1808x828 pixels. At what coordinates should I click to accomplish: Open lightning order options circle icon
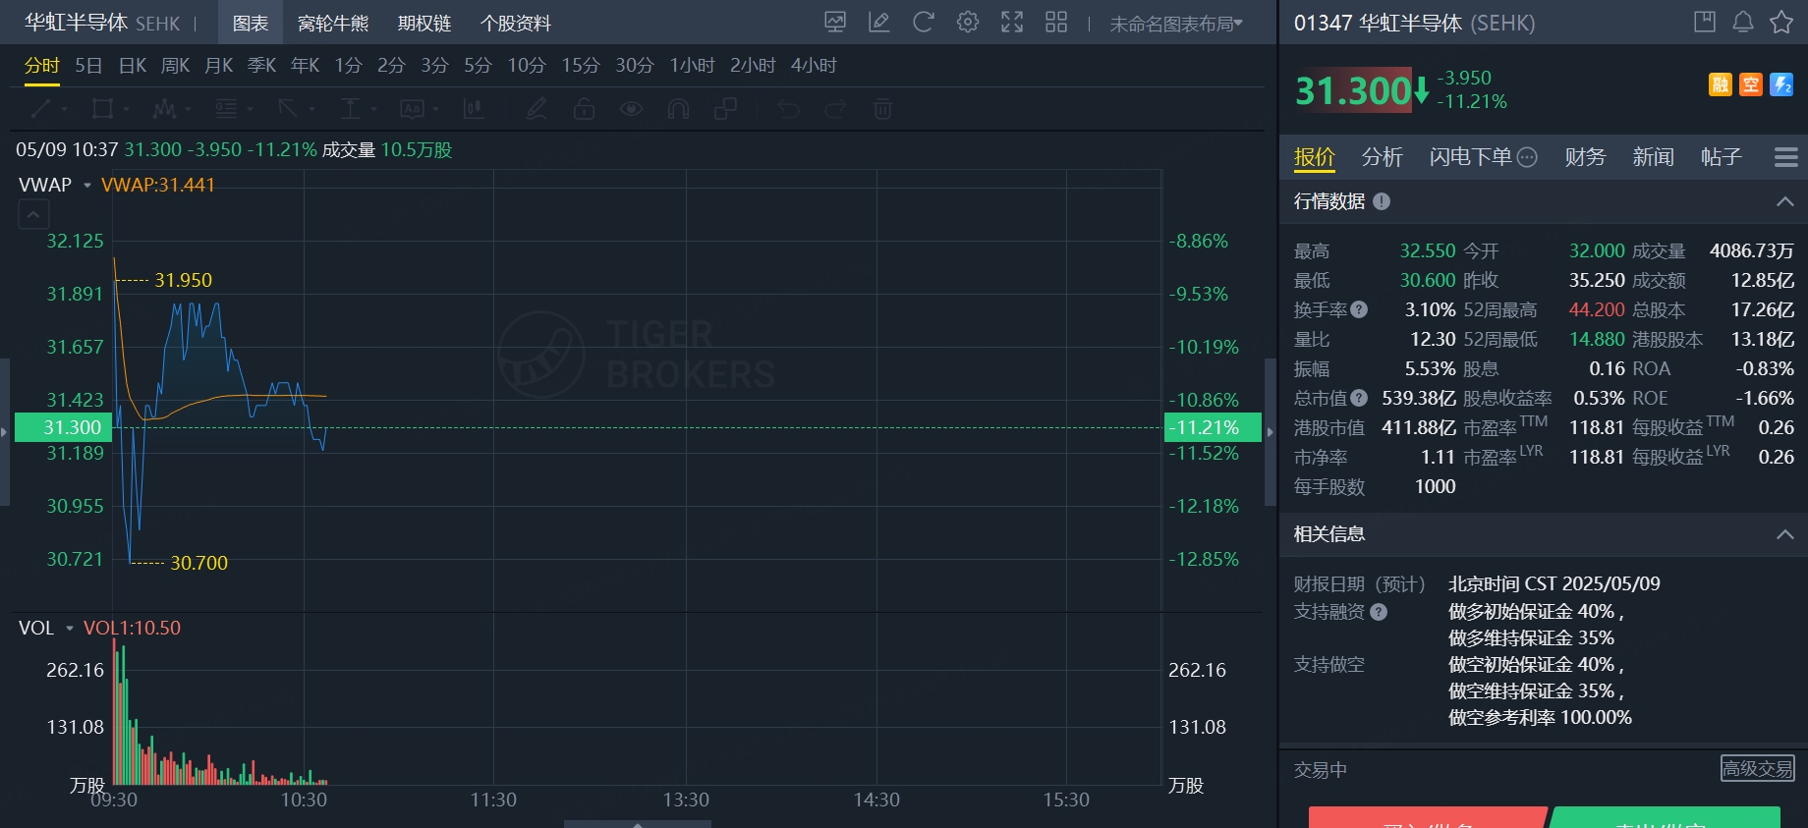1527,157
